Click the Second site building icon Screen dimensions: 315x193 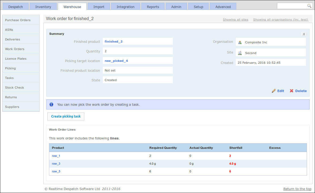[240, 53]
